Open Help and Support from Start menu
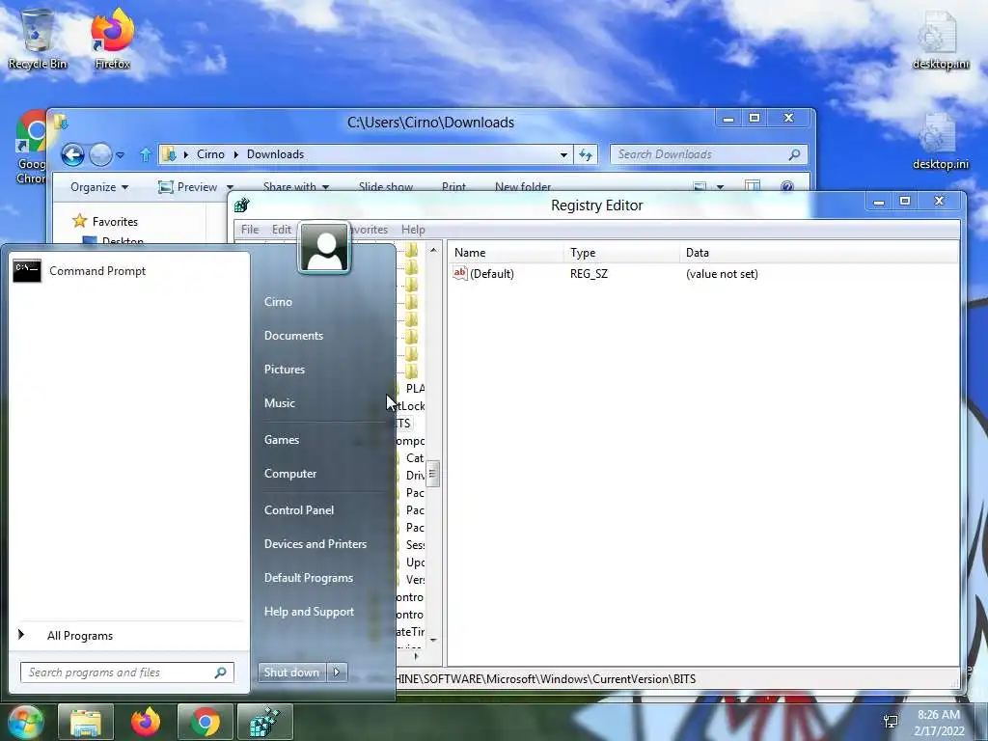Screen dimensions: 988x741 (309, 612)
